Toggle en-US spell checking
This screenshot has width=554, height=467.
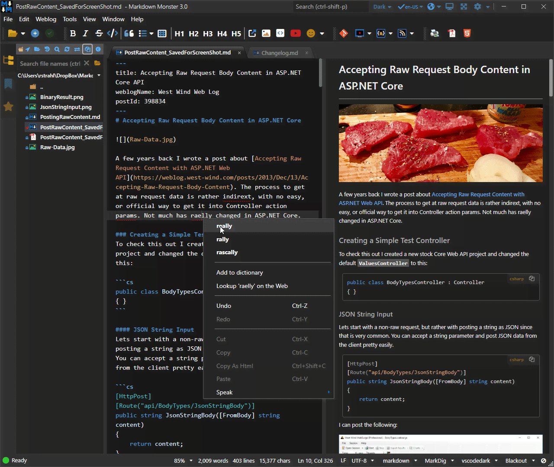click(408, 6)
